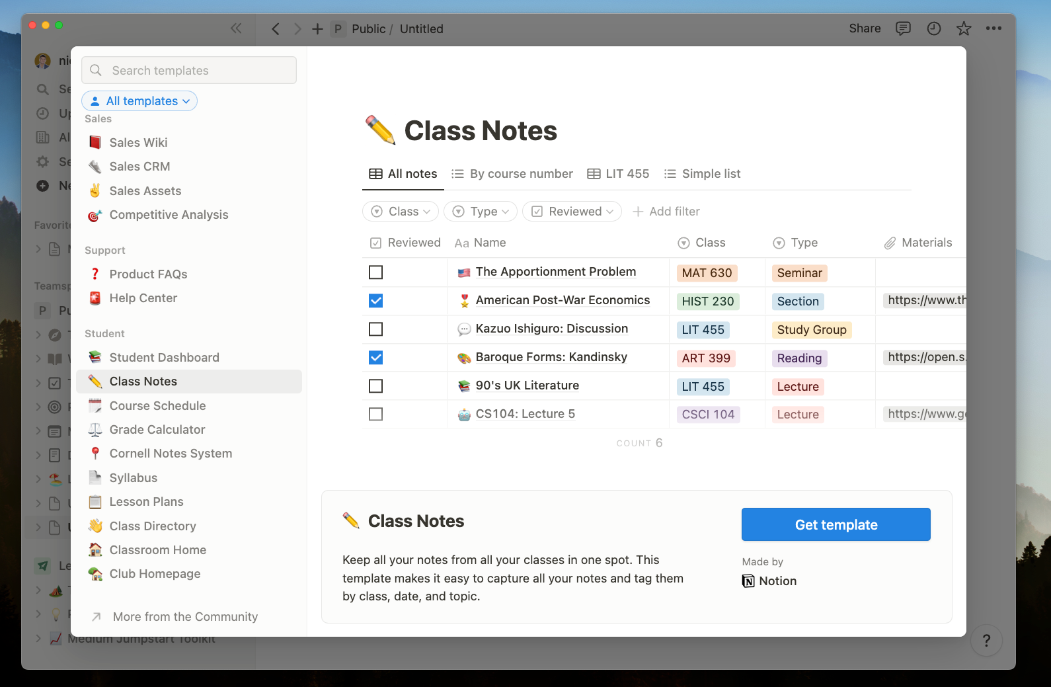Open More from the Community link

pyautogui.click(x=175, y=617)
